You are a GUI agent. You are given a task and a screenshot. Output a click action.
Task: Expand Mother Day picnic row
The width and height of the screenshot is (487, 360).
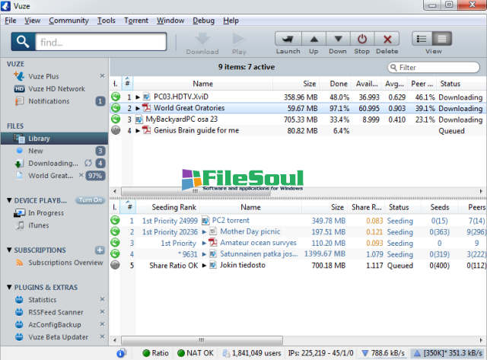(204, 232)
